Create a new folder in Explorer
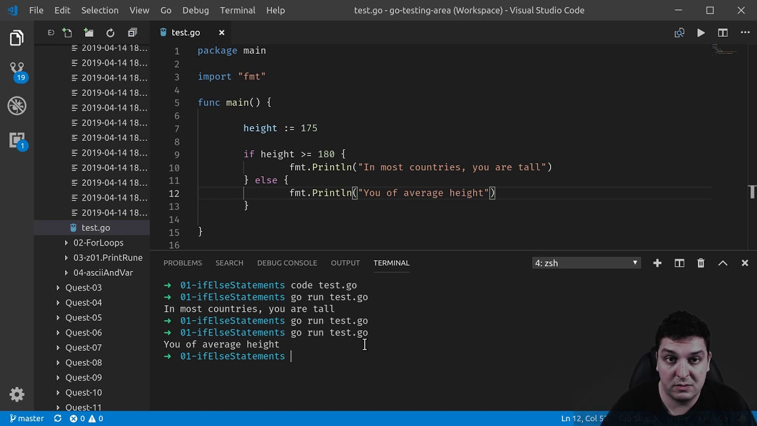757x426 pixels. [x=89, y=33]
